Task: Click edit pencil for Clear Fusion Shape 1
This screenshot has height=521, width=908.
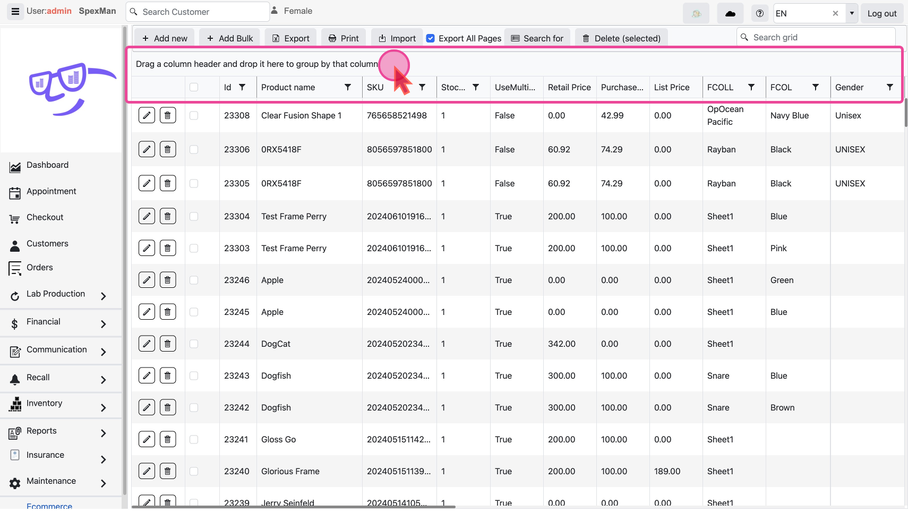Action: pos(147,115)
